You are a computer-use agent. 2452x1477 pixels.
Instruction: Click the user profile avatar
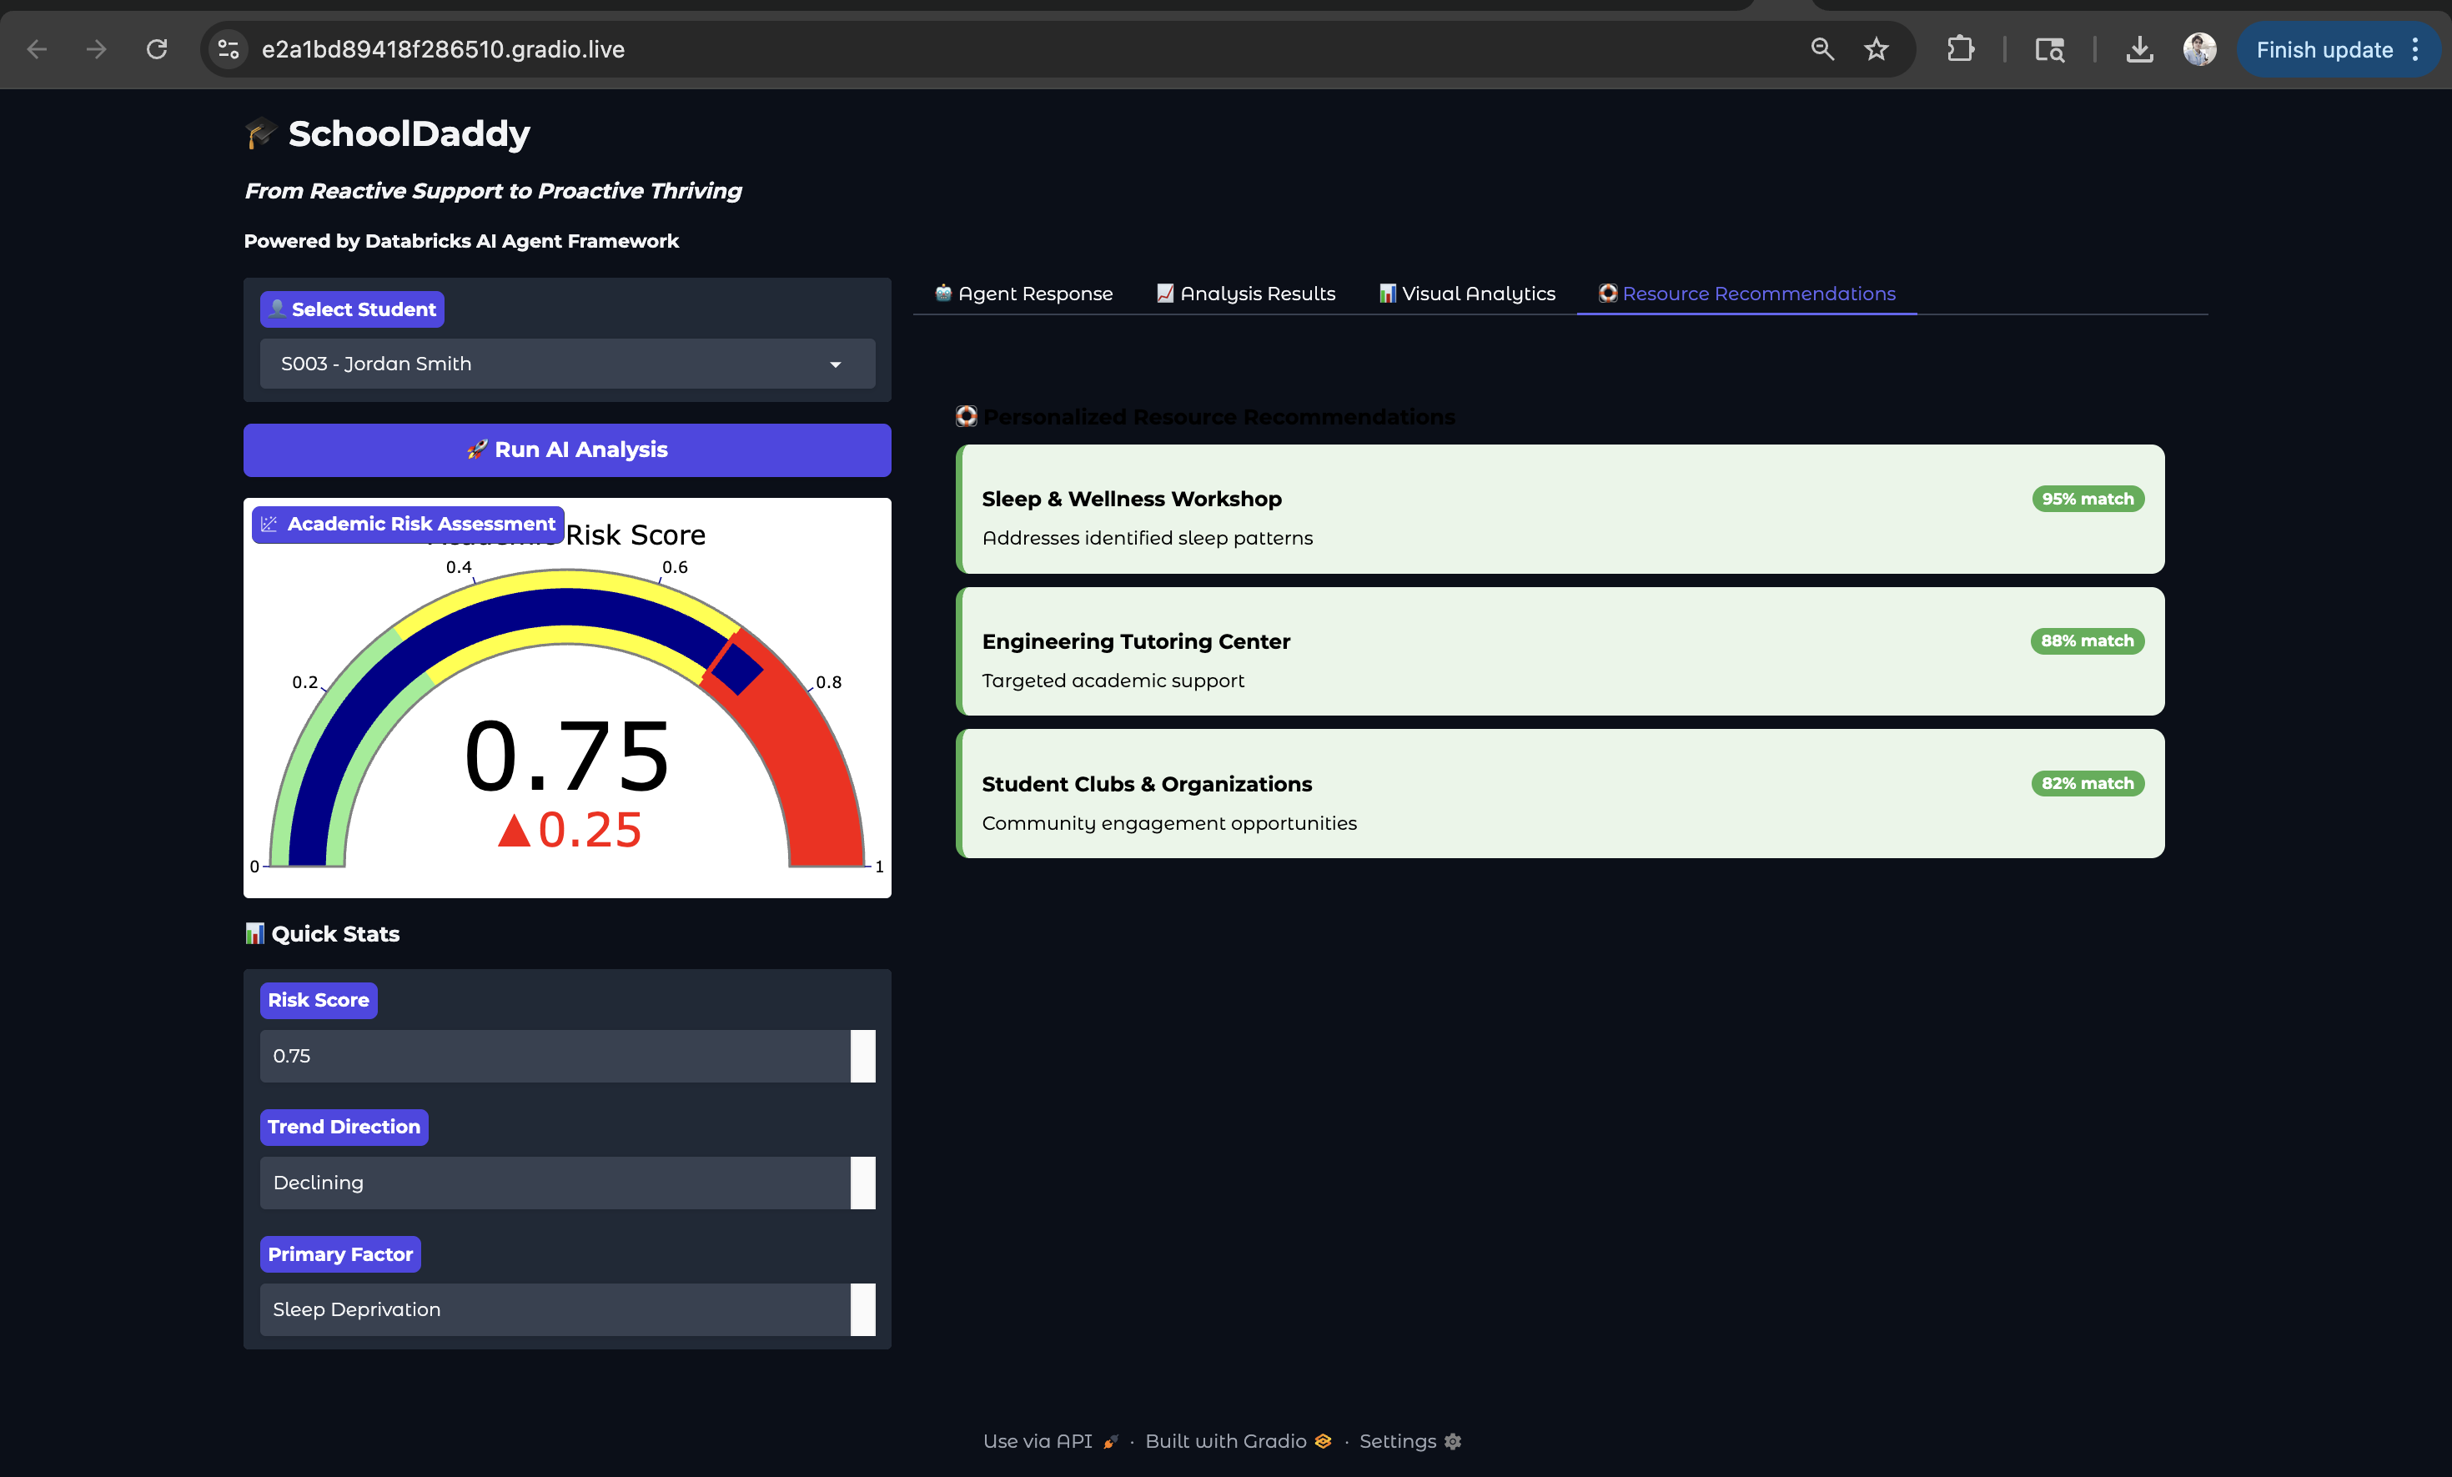point(2198,48)
